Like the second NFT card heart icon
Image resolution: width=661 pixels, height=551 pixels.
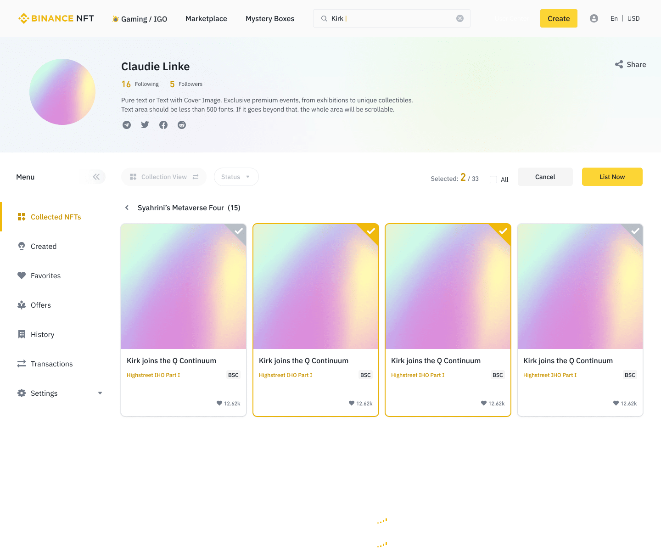click(352, 403)
